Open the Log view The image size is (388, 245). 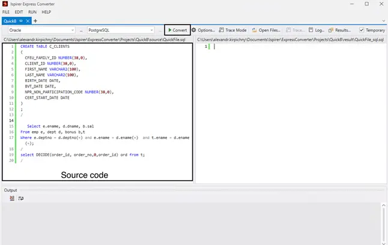[x=317, y=30]
